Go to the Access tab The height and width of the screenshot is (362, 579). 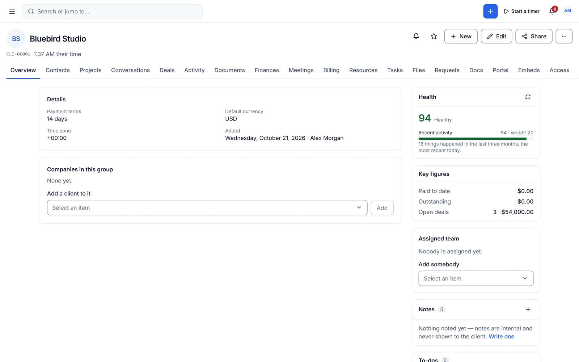[x=559, y=70]
